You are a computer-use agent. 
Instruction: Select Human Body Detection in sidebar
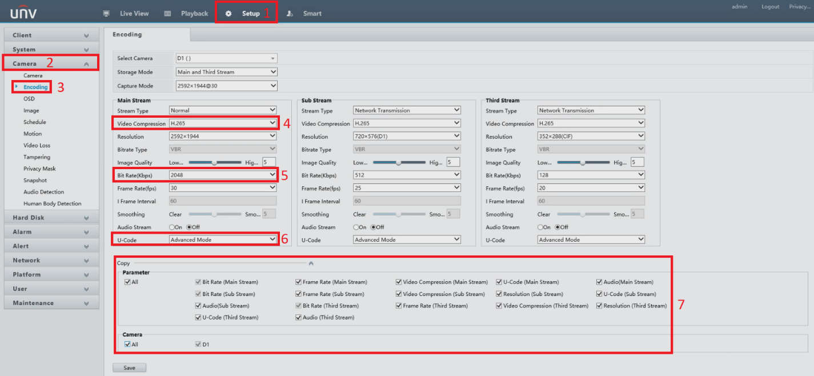(x=52, y=203)
